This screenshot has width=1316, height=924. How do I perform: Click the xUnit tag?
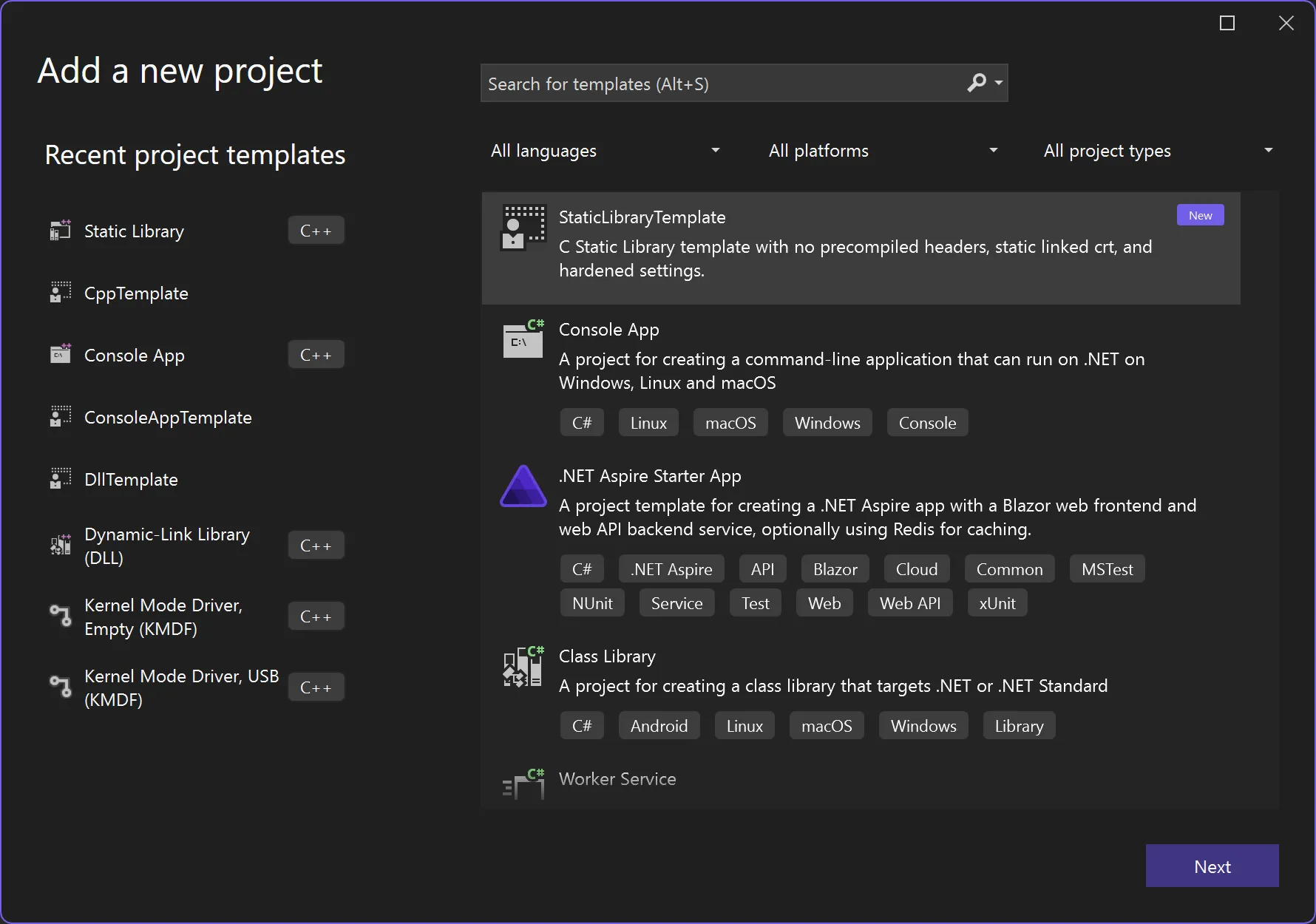(997, 603)
